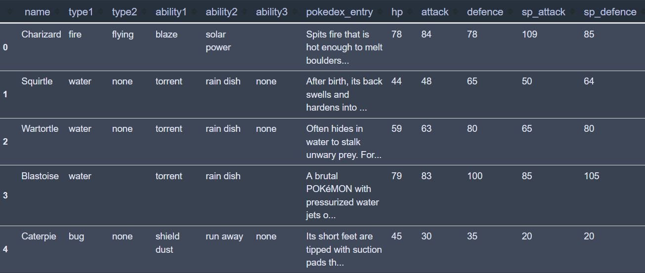Image resolution: width=645 pixels, height=273 pixels.
Task: Click the ability2 column header
Action: pos(221,12)
